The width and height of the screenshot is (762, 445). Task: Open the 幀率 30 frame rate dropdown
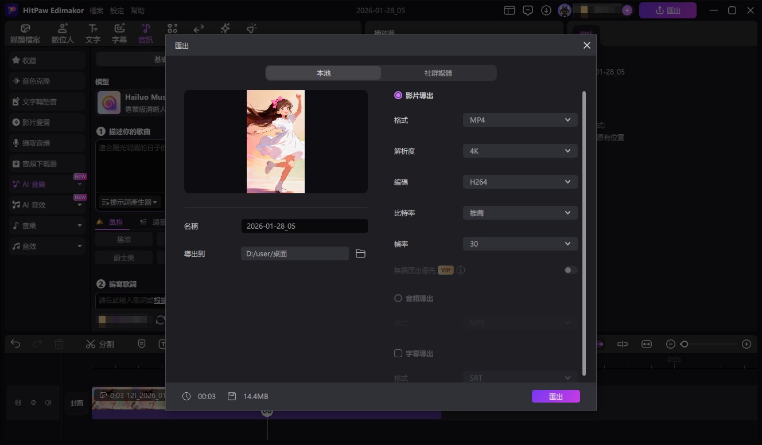tap(519, 243)
